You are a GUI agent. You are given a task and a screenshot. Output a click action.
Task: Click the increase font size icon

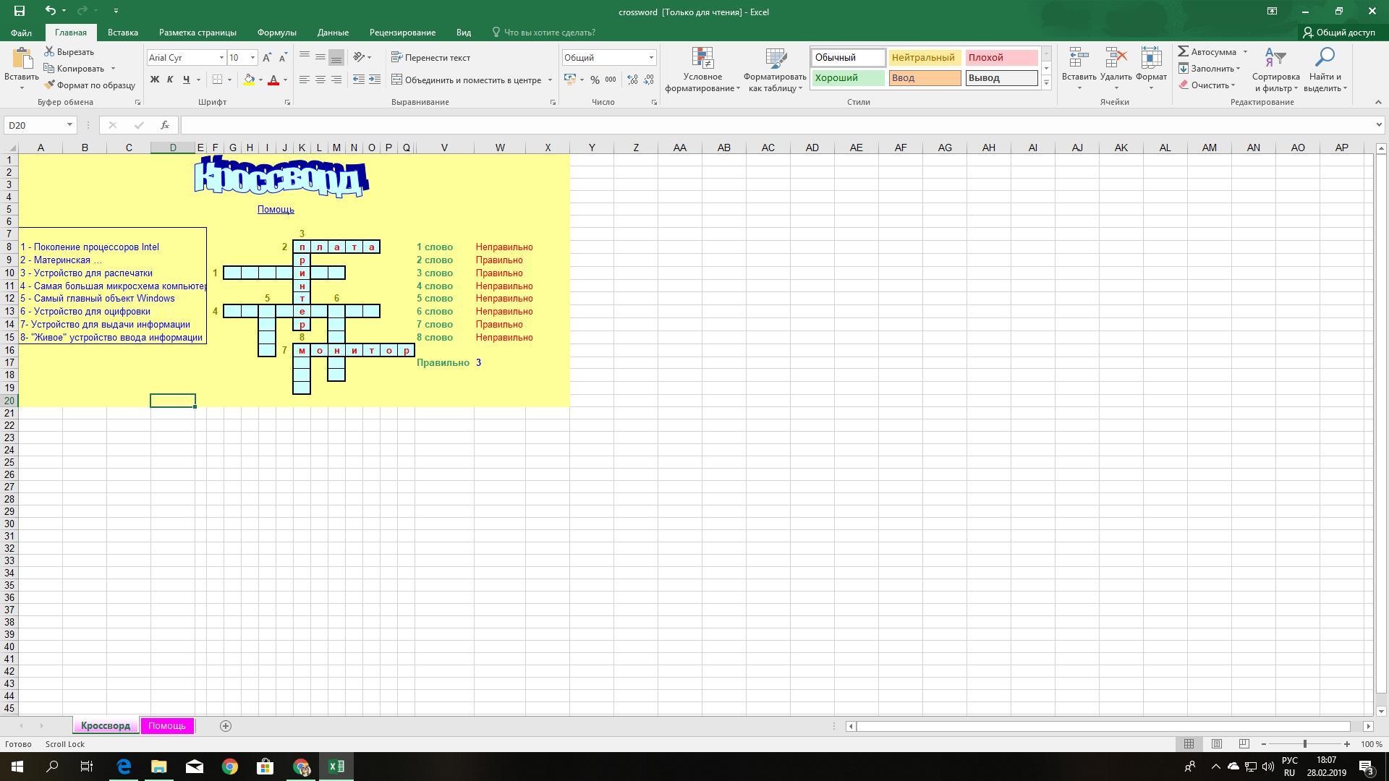point(267,58)
